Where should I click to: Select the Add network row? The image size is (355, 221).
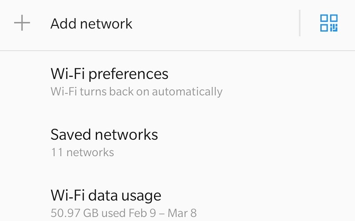pyautogui.click(x=151, y=24)
